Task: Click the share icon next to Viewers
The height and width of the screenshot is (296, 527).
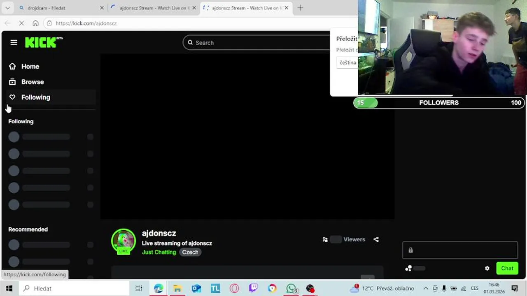Action: 376,239
